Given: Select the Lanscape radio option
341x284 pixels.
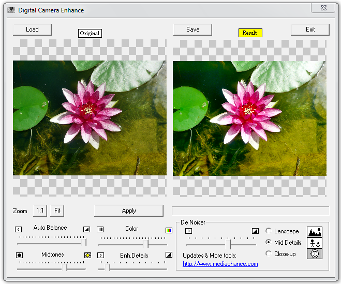Looking at the screenshot, I should pyautogui.click(x=269, y=231).
